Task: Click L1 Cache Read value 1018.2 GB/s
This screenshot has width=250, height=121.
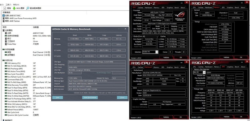Action: 75,45
